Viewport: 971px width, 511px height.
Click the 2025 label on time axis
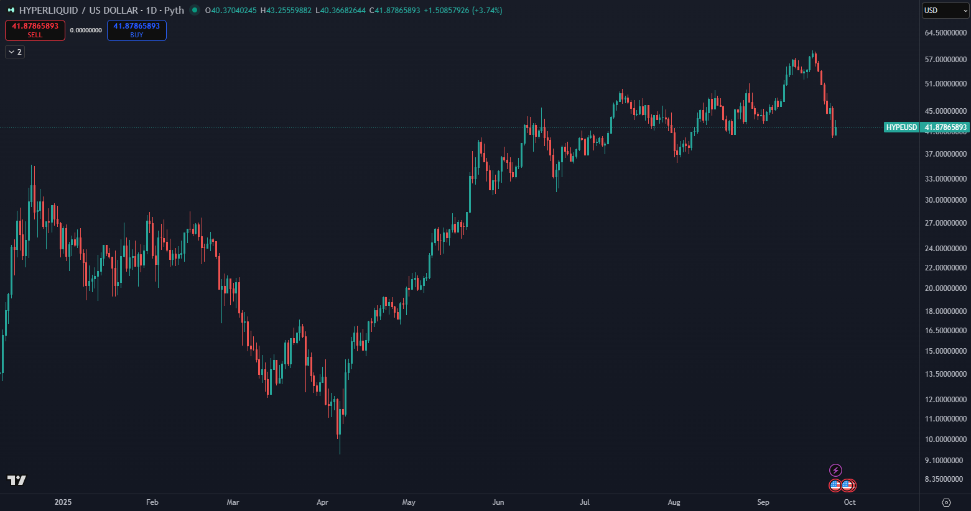(x=63, y=502)
